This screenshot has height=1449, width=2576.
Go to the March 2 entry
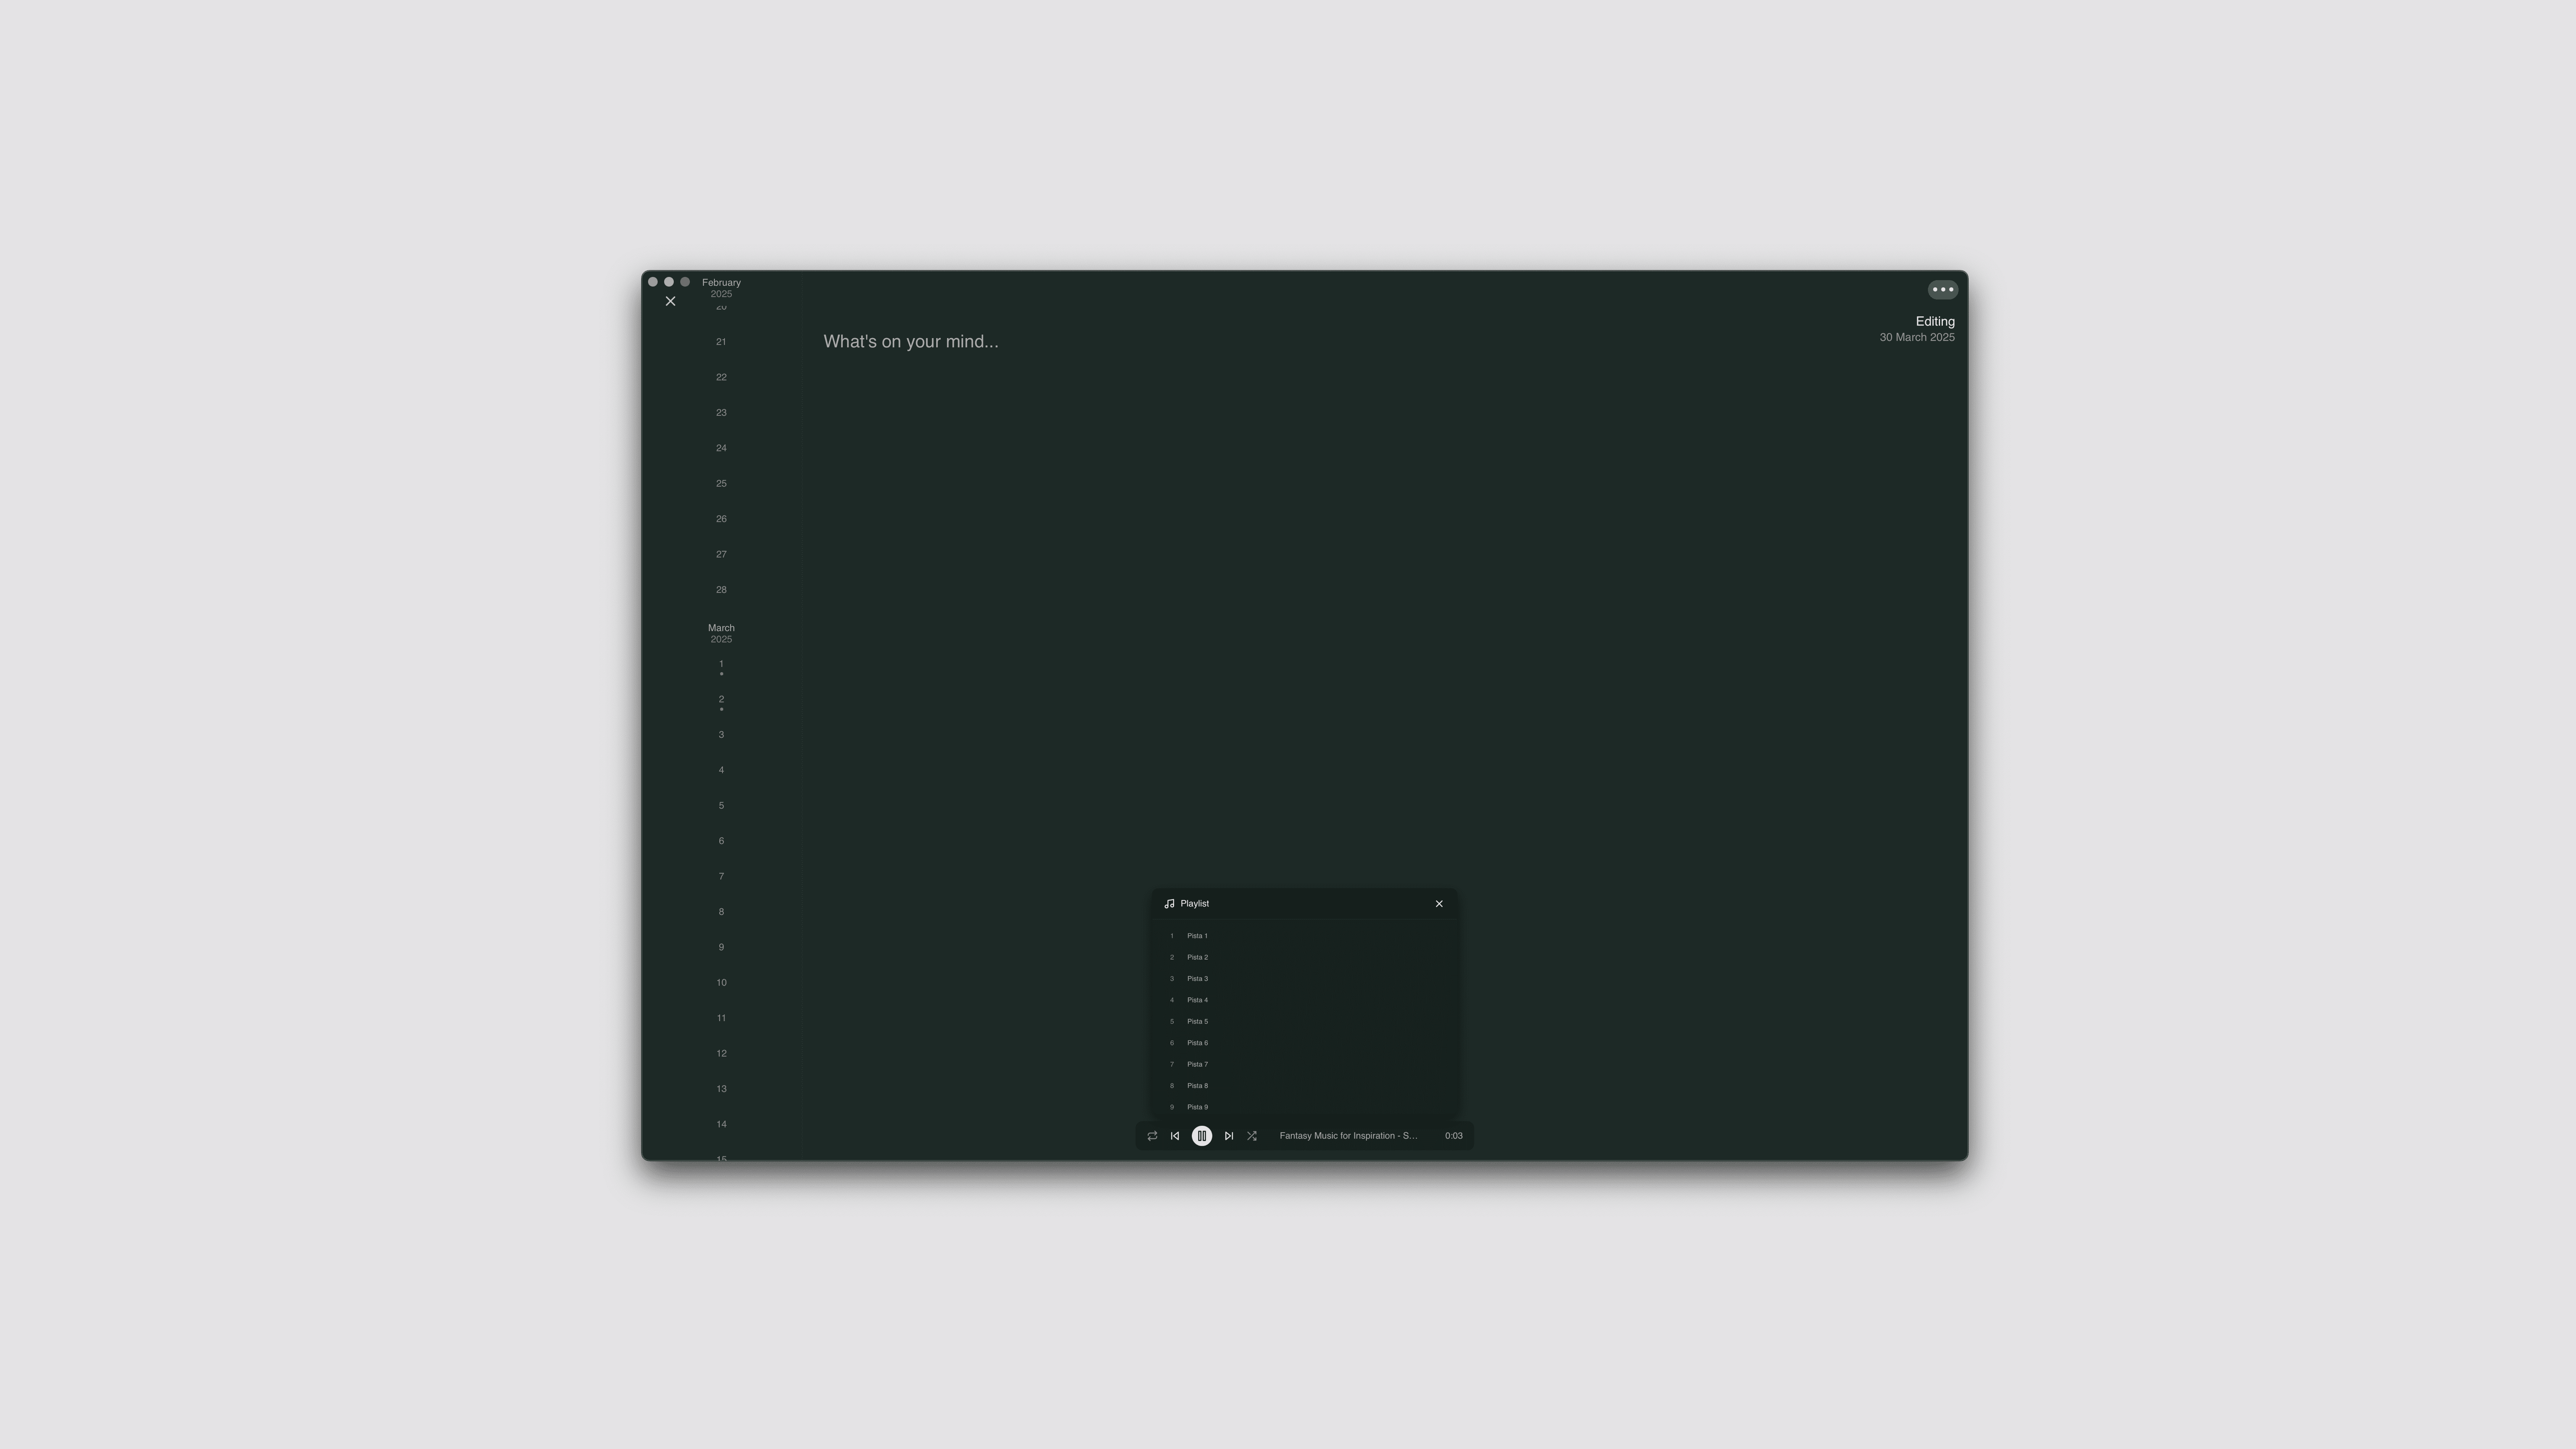pyautogui.click(x=721, y=700)
